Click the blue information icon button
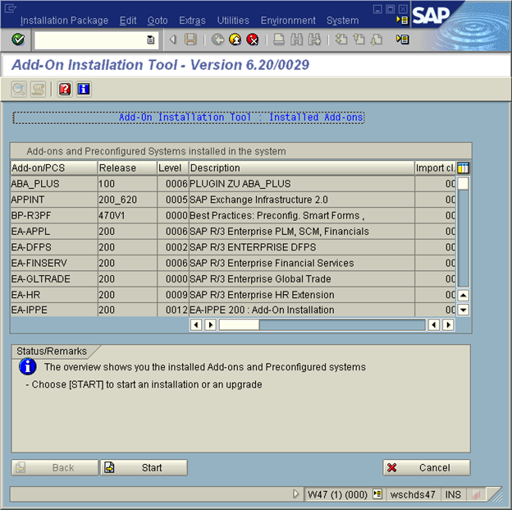The width and height of the screenshot is (512, 510). click(84, 90)
